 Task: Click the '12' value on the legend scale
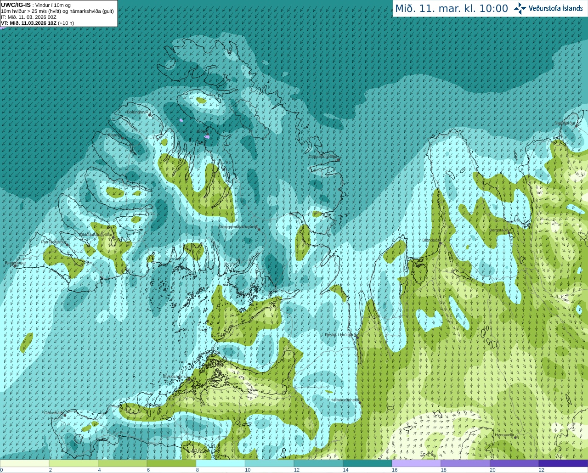296,470
